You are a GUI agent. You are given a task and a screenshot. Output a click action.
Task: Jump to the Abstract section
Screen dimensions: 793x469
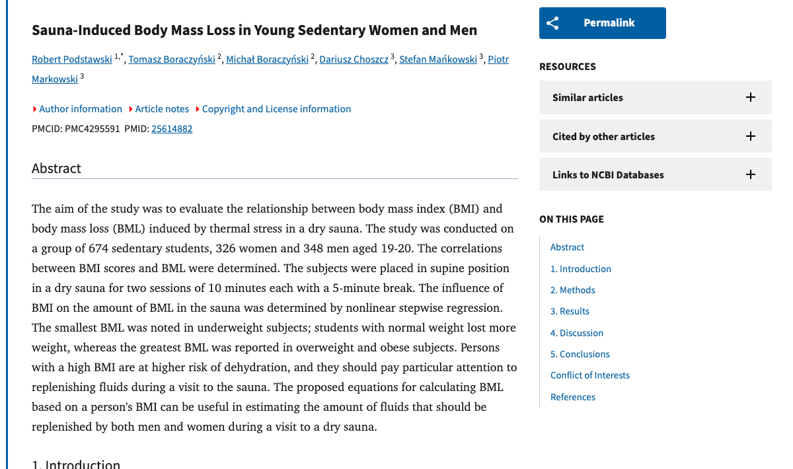567,246
